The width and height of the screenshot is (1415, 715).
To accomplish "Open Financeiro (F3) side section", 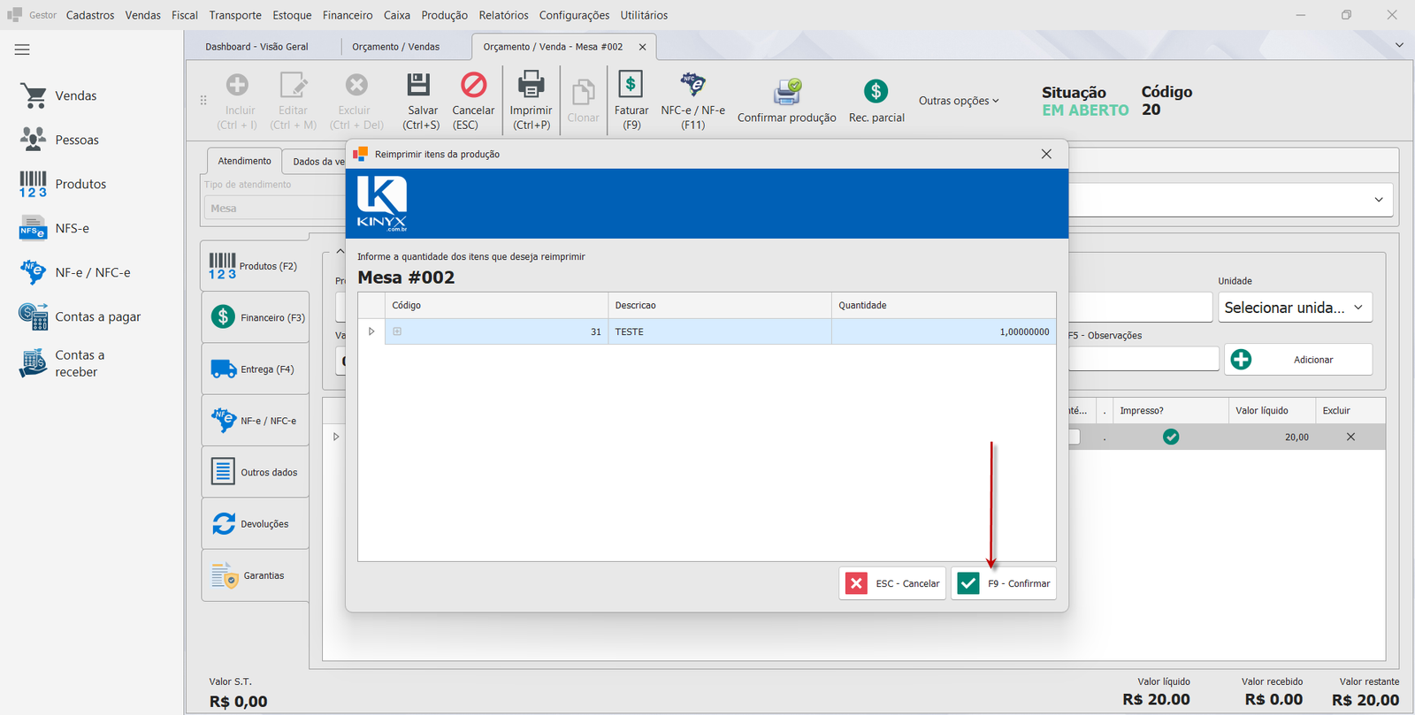I will click(x=256, y=317).
